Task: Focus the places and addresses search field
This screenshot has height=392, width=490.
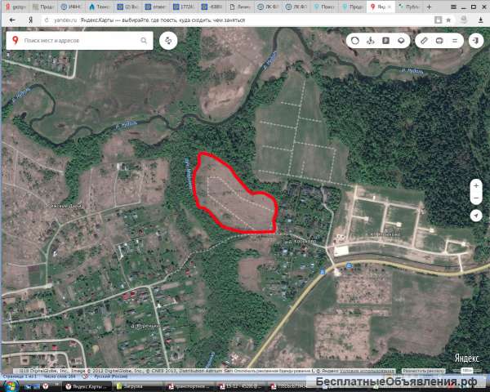Action: [x=80, y=40]
